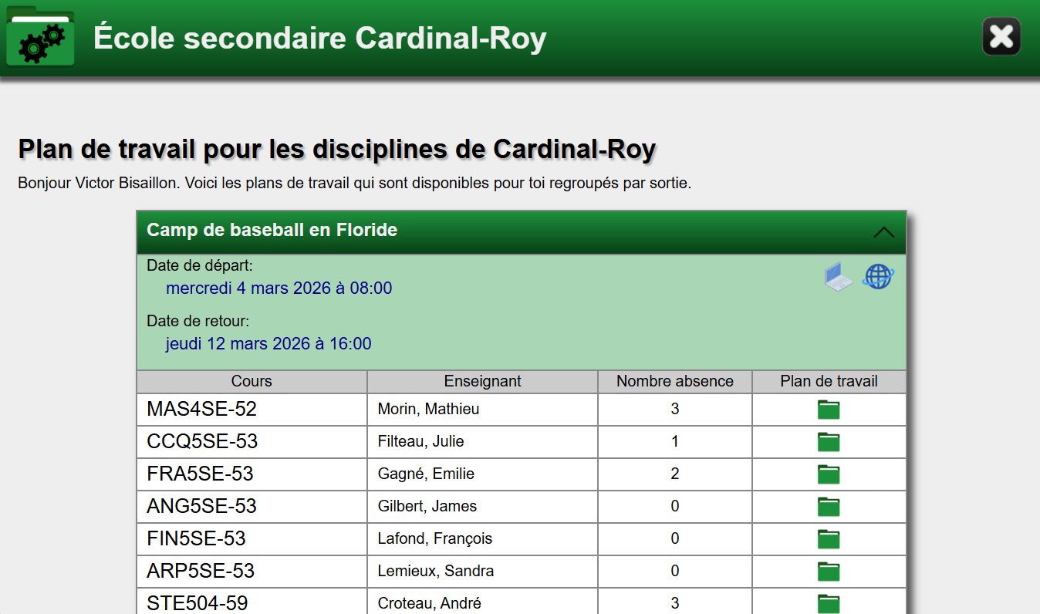The width and height of the screenshot is (1040, 614).
Task: Open work plan folder for FIN5SE-53
Action: pos(829,539)
